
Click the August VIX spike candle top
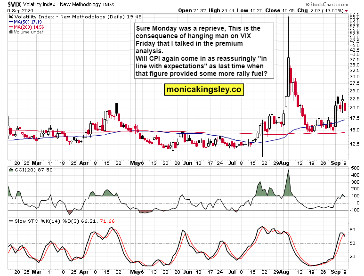pos(288,17)
